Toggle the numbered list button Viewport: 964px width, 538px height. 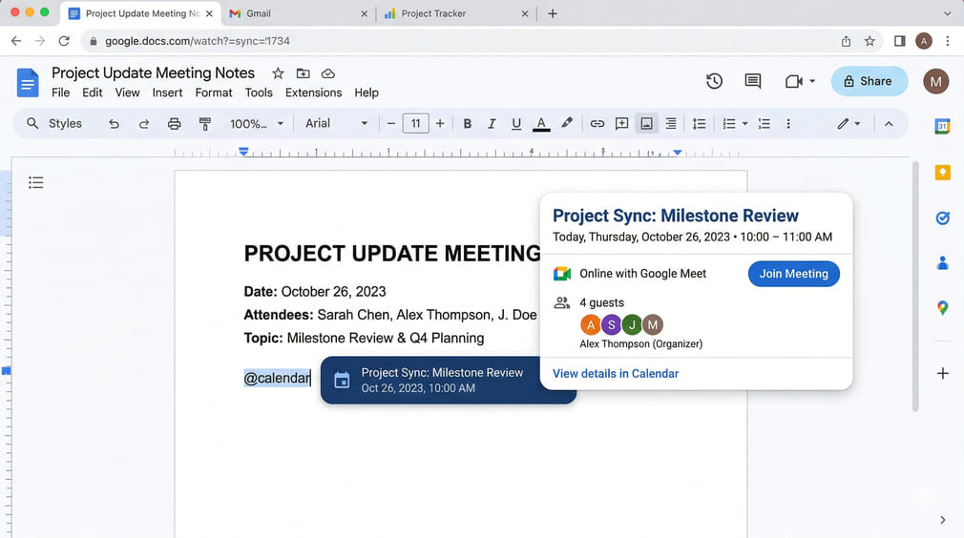[765, 124]
